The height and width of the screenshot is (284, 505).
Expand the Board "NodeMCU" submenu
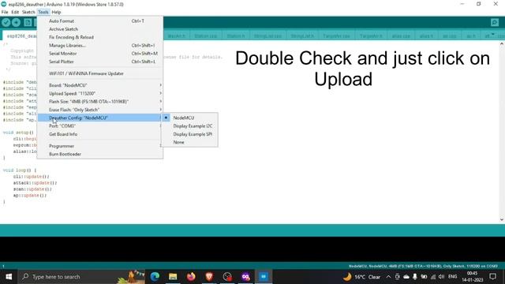point(100,85)
